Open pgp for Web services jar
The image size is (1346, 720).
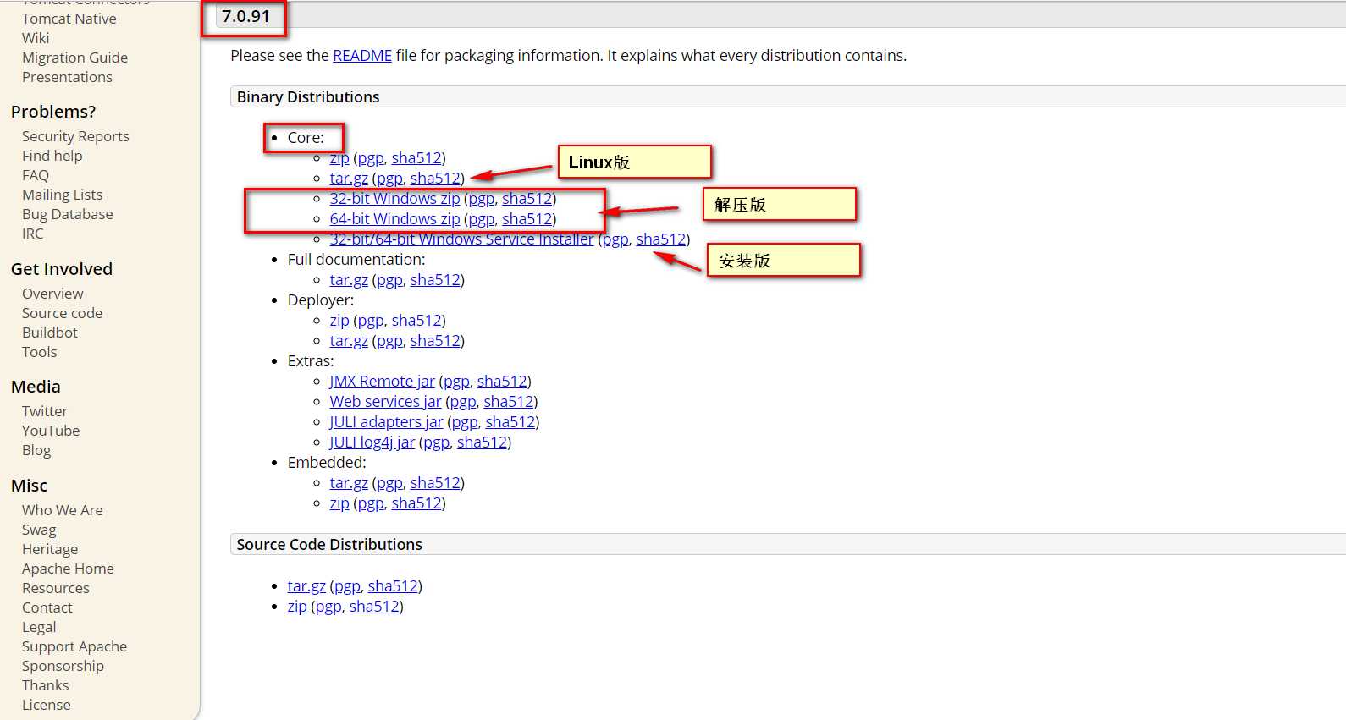[463, 402]
